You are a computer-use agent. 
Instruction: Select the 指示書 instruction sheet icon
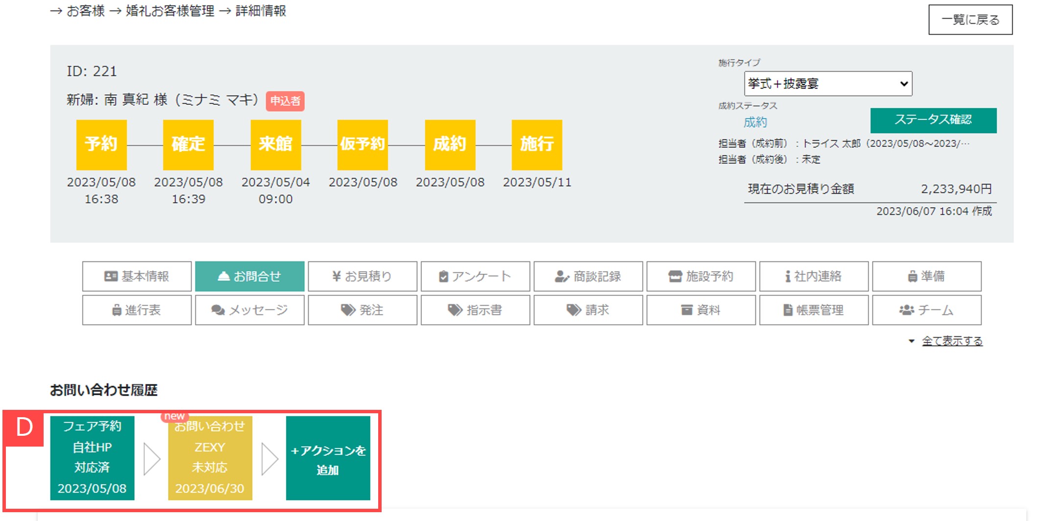tap(474, 309)
